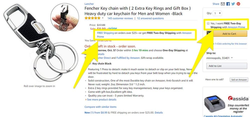
Task: Click the Pinterest share icon
Action: (x=238, y=4)
